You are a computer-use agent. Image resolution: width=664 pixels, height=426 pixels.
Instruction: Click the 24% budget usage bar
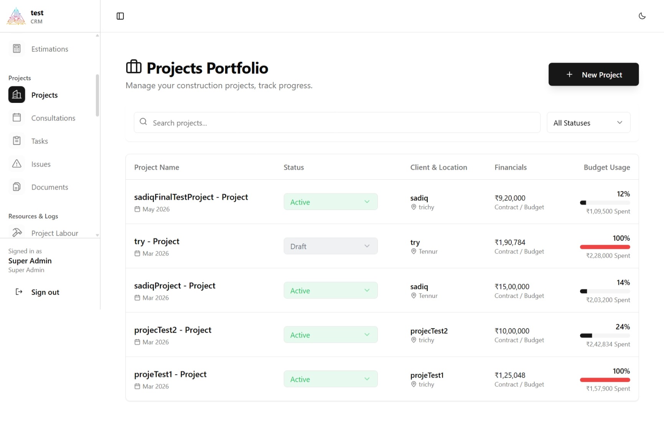point(605,335)
